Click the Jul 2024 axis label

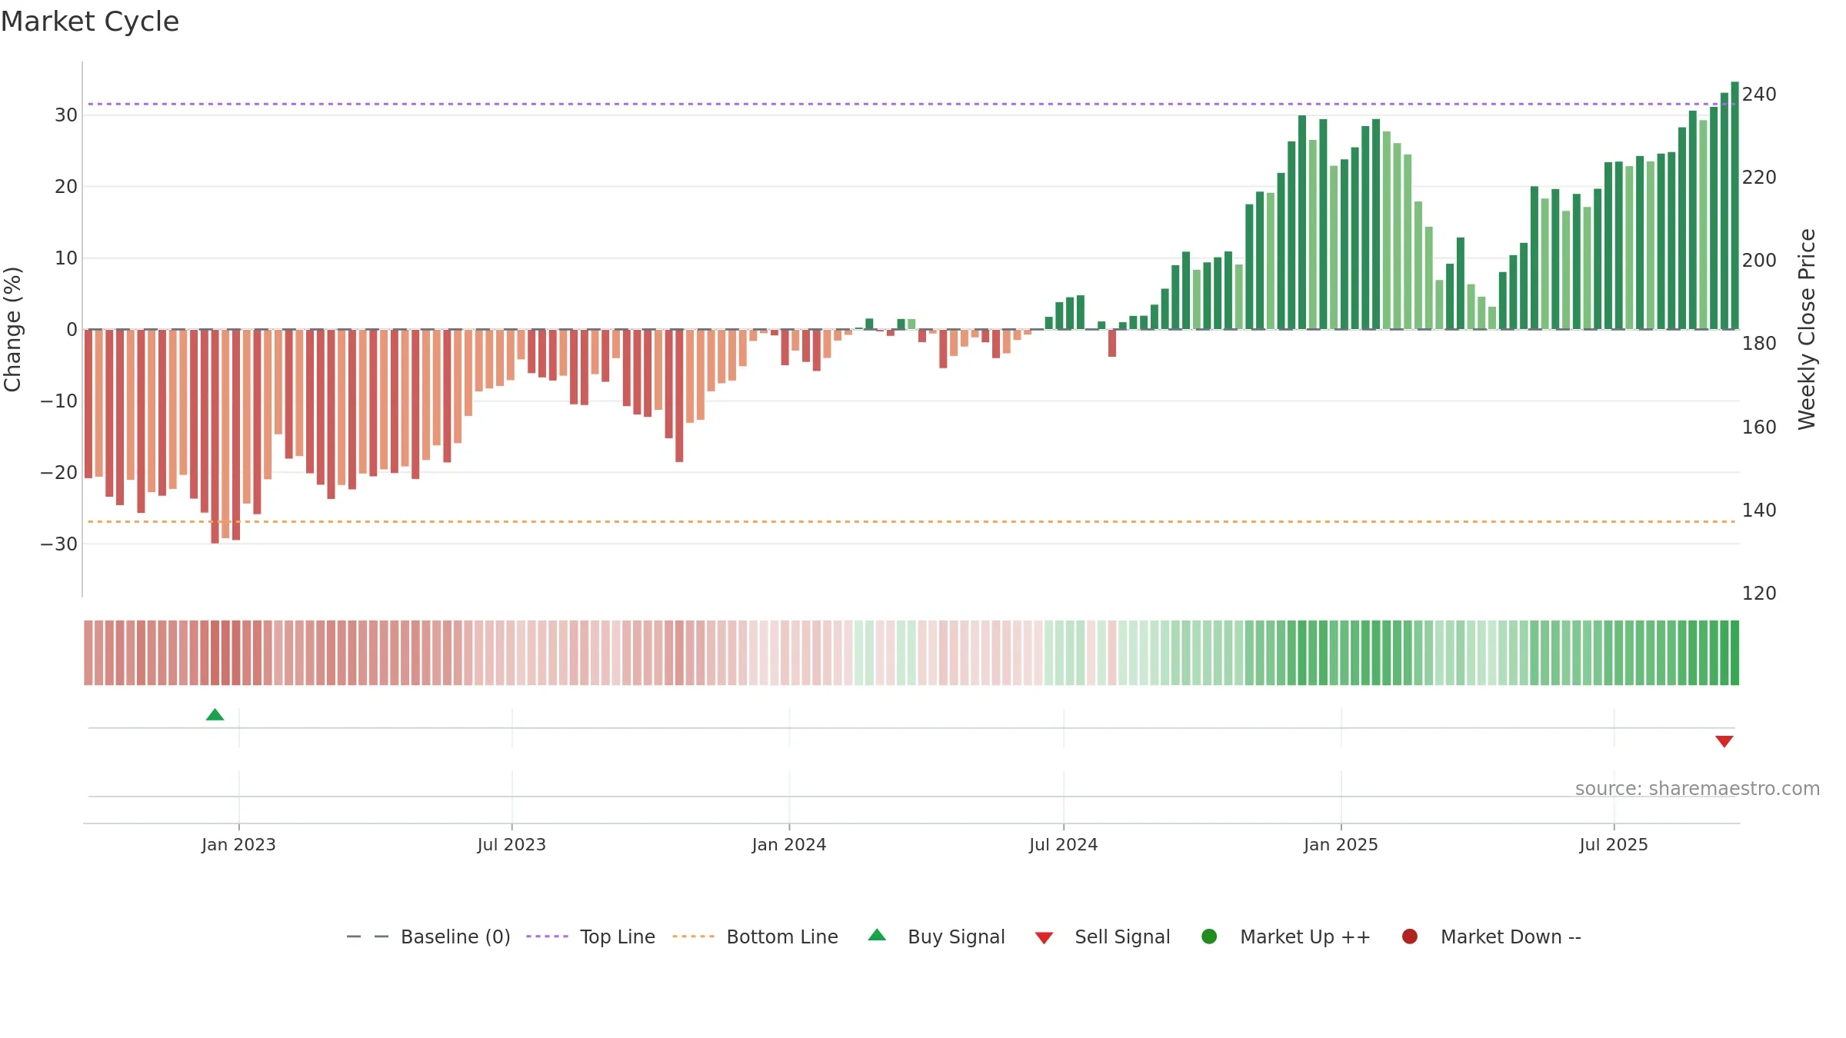1064,844
